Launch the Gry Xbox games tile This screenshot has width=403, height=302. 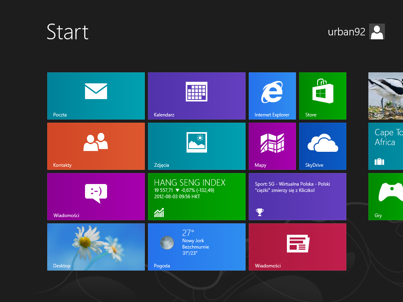pos(386,196)
